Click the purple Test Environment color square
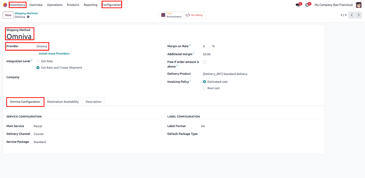This screenshot has height=178, width=365. (x=163, y=15)
